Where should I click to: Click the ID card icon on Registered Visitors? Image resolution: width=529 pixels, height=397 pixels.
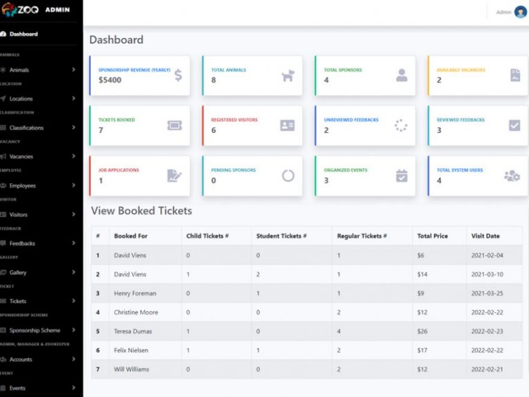(x=287, y=125)
